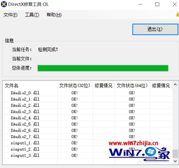The width and height of the screenshot is (179, 168).
Task: Select the XAudio2_2.dll row
Action: point(87,105)
